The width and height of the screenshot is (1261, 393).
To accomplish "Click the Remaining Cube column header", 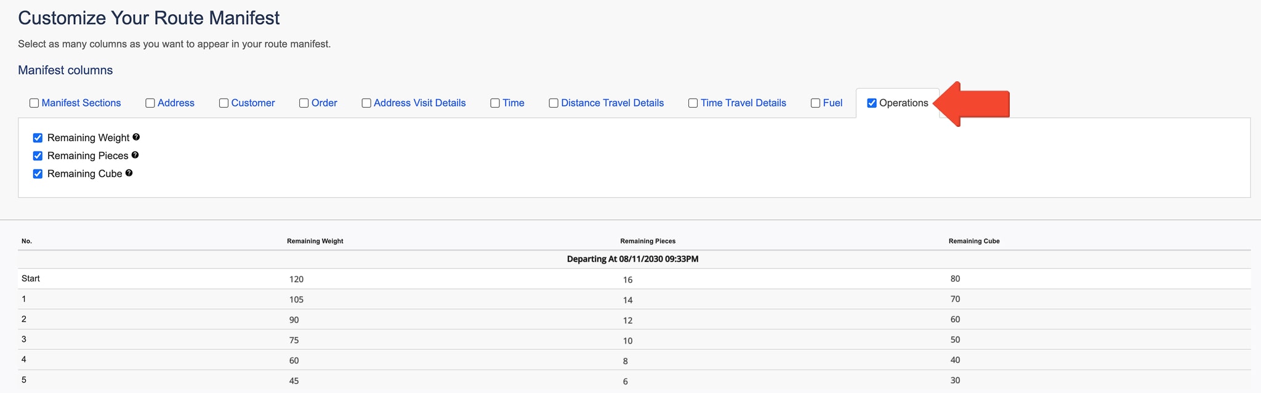I will (974, 241).
